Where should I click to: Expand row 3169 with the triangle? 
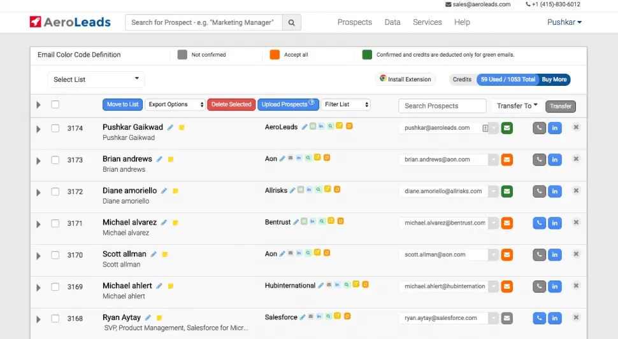click(38, 287)
